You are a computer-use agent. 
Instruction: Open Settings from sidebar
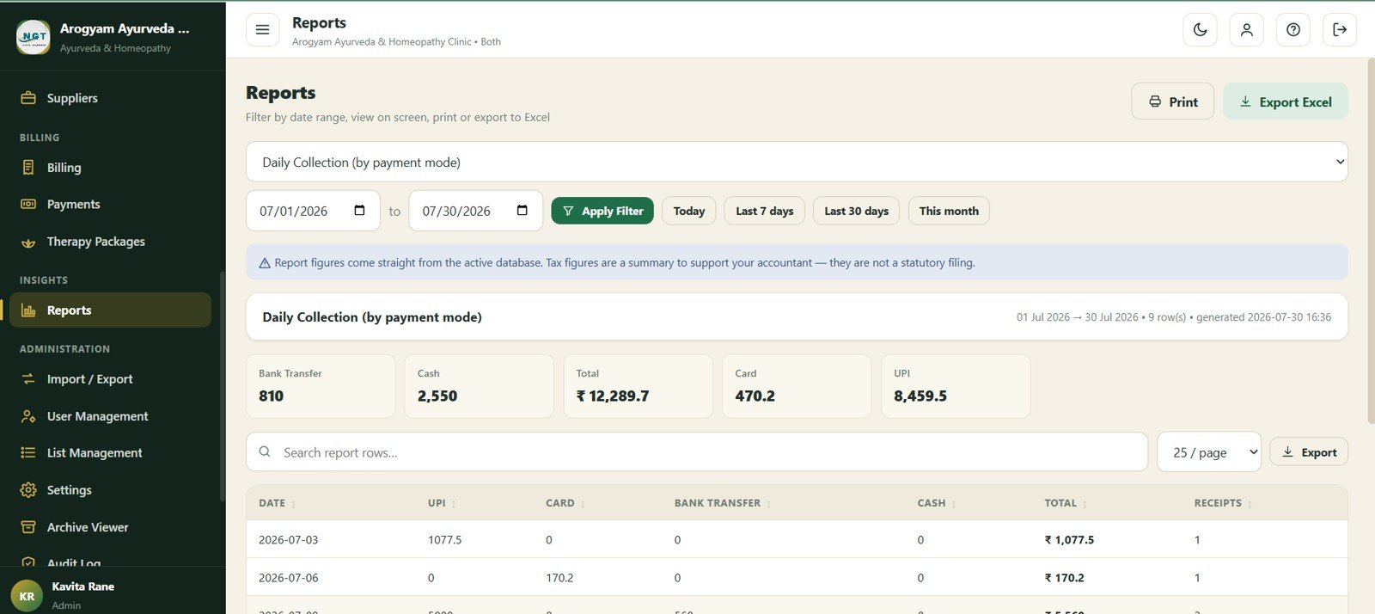click(x=110, y=490)
